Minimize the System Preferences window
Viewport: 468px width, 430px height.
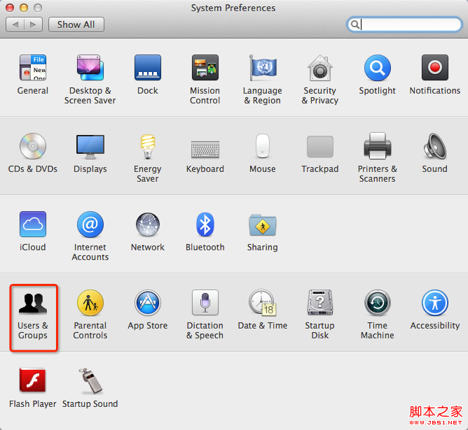(x=24, y=8)
